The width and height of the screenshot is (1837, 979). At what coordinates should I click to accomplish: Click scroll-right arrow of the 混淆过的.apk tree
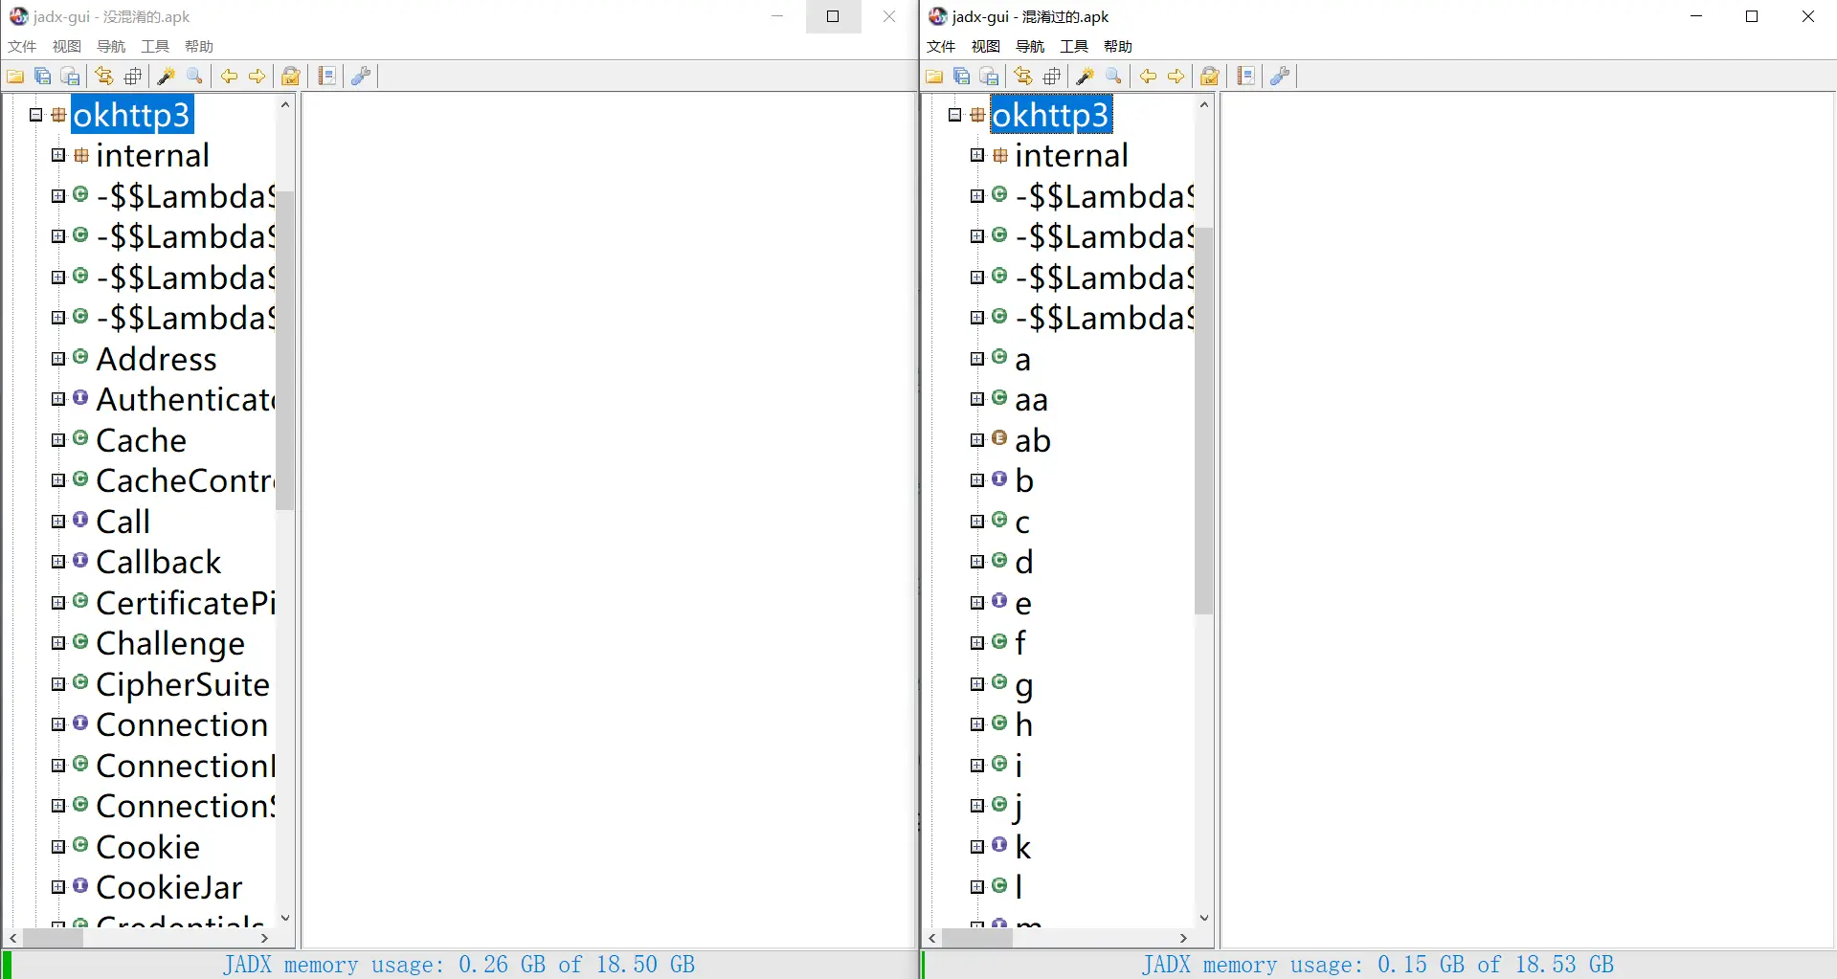click(x=1184, y=938)
